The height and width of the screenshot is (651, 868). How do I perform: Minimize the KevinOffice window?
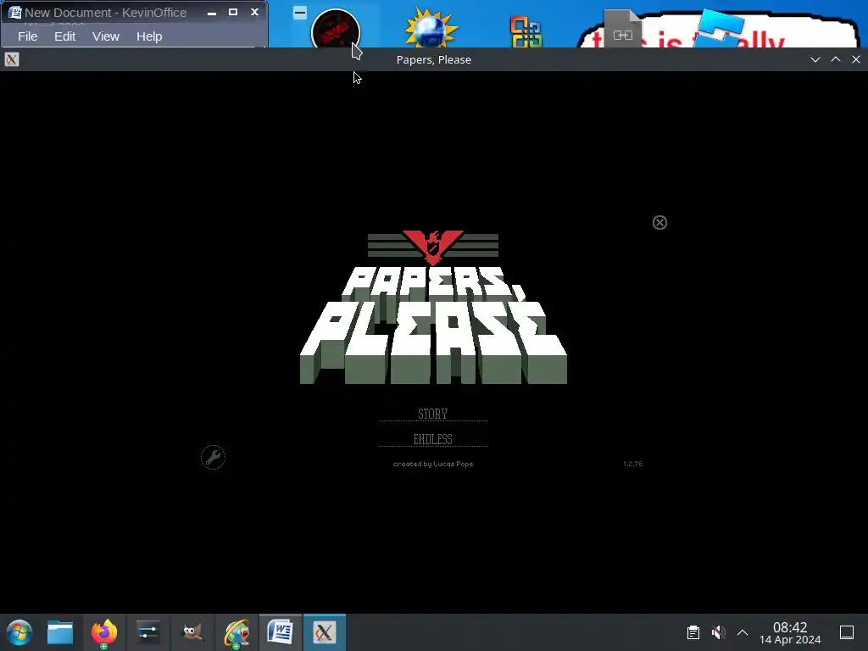[211, 12]
